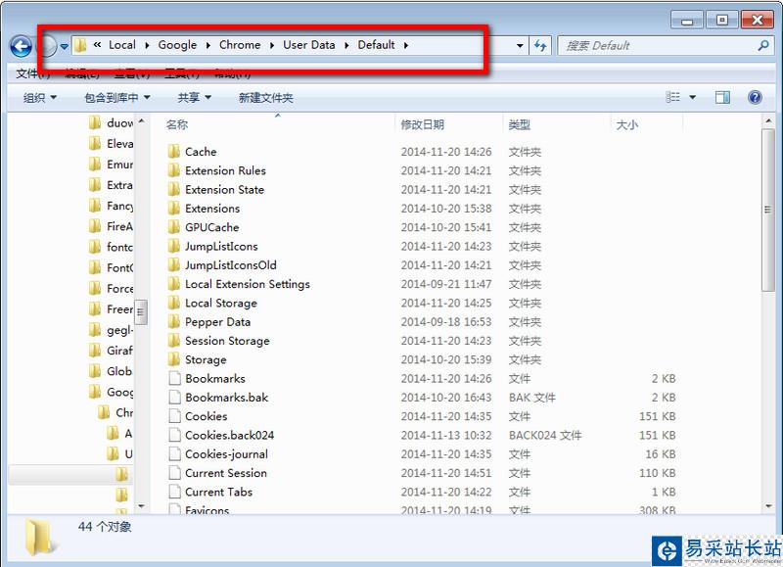
Task: Select the JumpListIcons folder icon
Action: 174,246
